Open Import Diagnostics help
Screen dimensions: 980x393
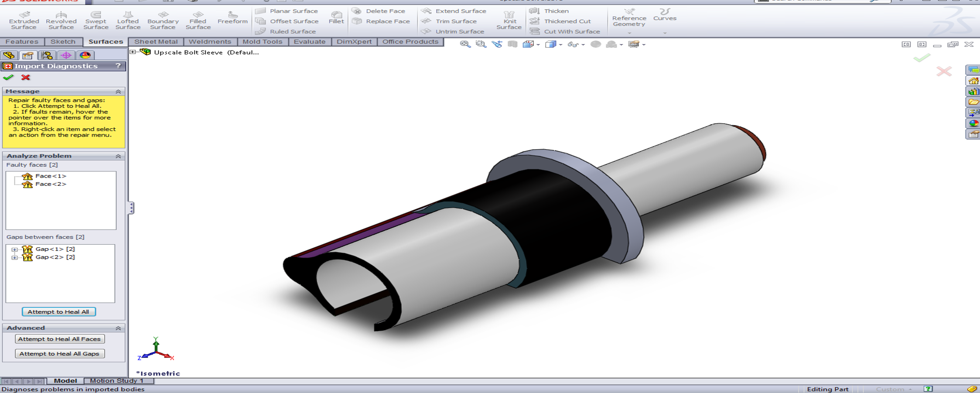[x=118, y=66]
